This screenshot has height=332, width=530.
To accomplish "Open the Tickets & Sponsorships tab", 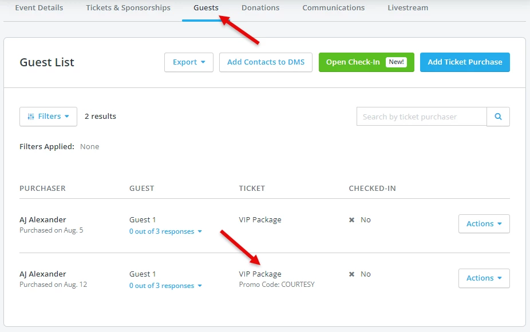I will [128, 7].
